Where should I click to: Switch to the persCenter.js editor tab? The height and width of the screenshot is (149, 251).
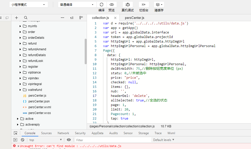click(x=135, y=18)
